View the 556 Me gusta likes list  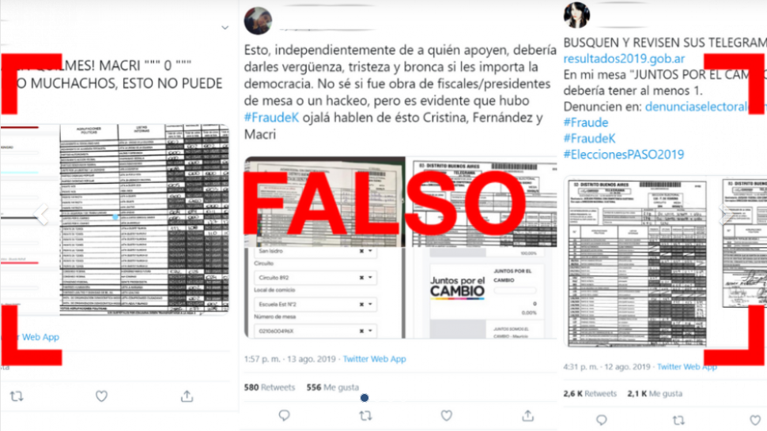[333, 387]
